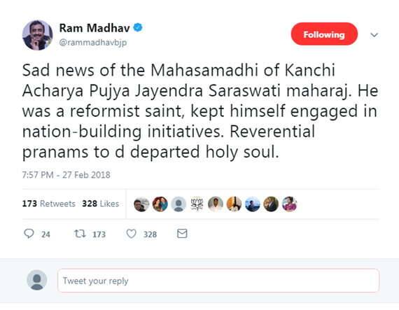Click the blue verified badge
Image resolution: width=399 pixels, height=310 pixels.
pyautogui.click(x=138, y=27)
